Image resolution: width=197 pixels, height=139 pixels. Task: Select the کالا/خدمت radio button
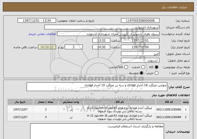coord(126,67)
